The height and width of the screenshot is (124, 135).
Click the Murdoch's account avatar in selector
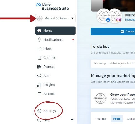click(40, 18)
